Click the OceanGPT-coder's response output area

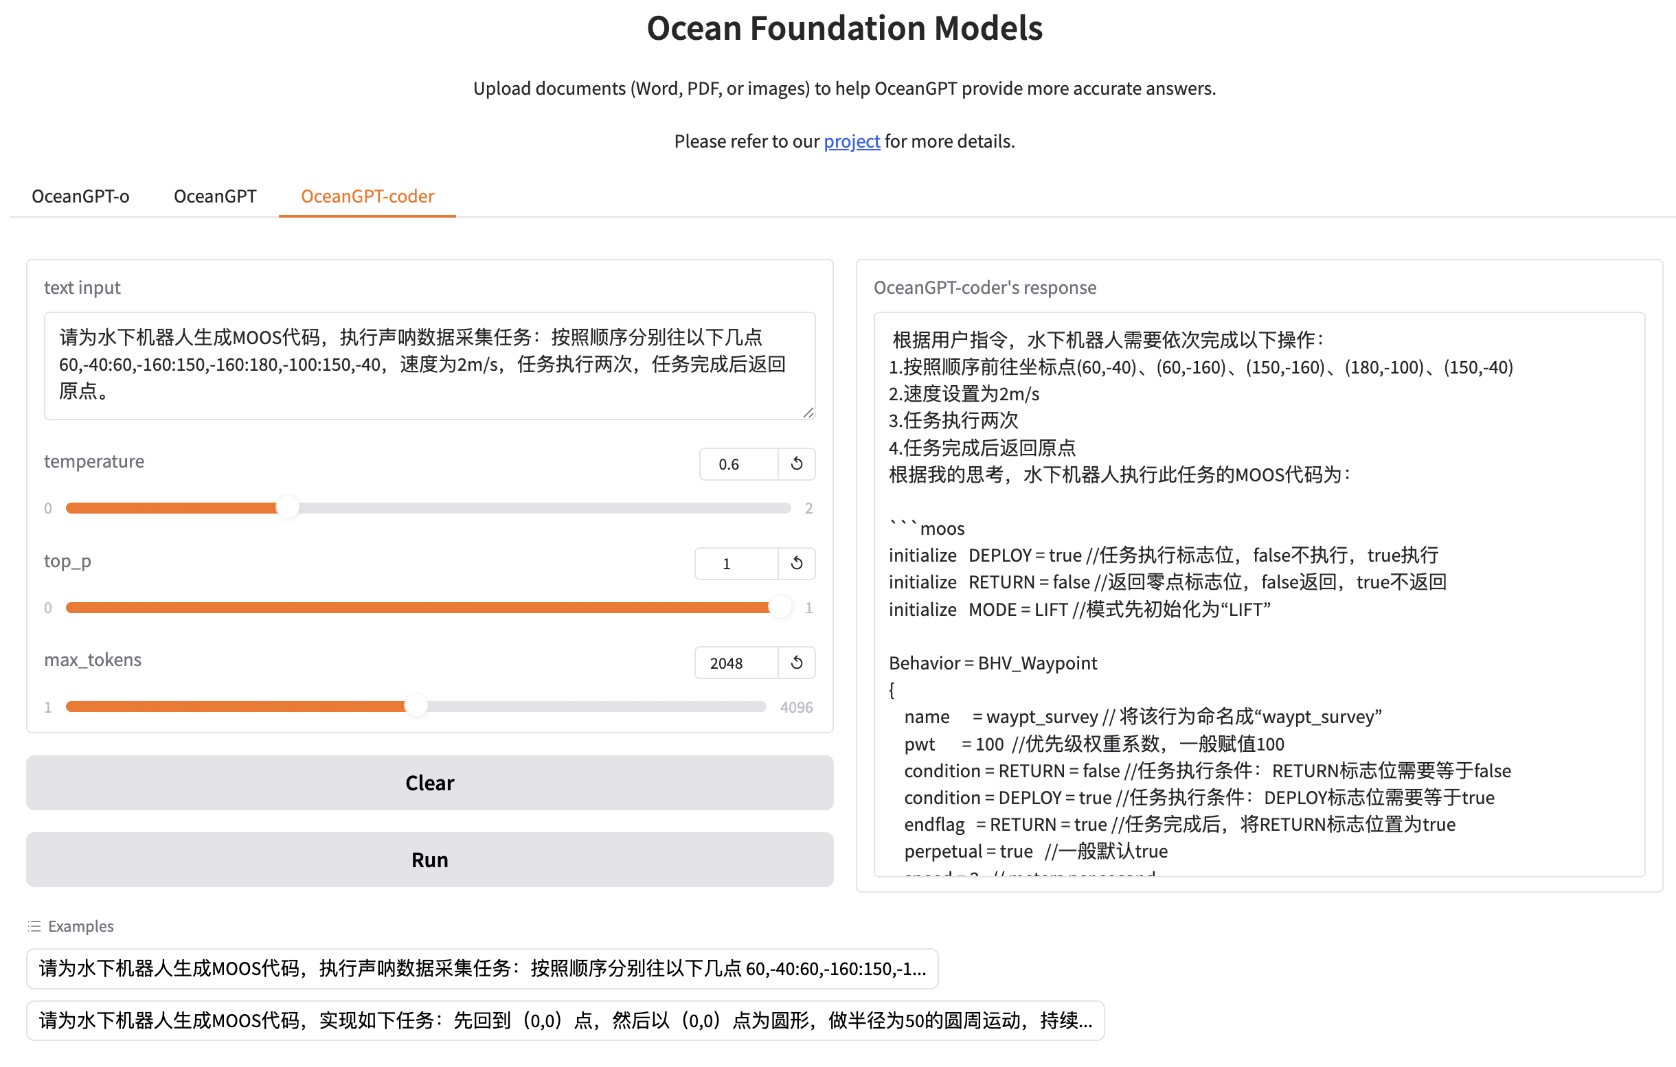[1259, 595]
